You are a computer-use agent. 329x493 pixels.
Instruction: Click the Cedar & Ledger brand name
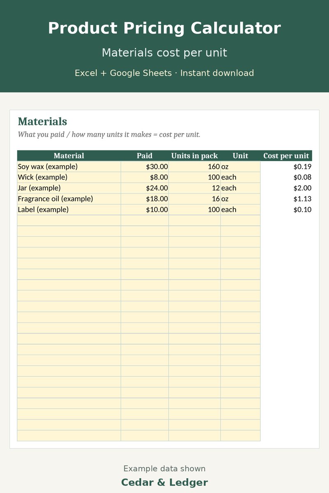coord(164,482)
